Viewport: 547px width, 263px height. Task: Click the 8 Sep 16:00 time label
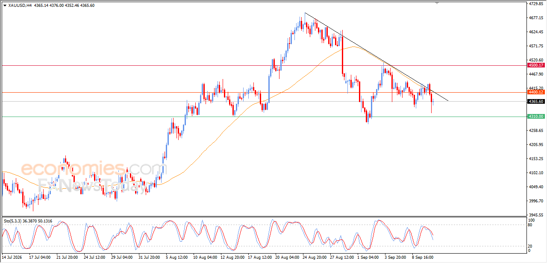[x=423, y=257]
